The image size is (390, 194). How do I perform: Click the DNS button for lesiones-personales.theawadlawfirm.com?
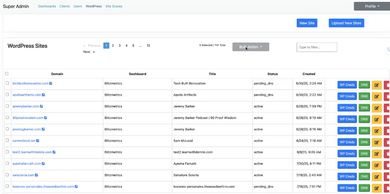(364, 188)
